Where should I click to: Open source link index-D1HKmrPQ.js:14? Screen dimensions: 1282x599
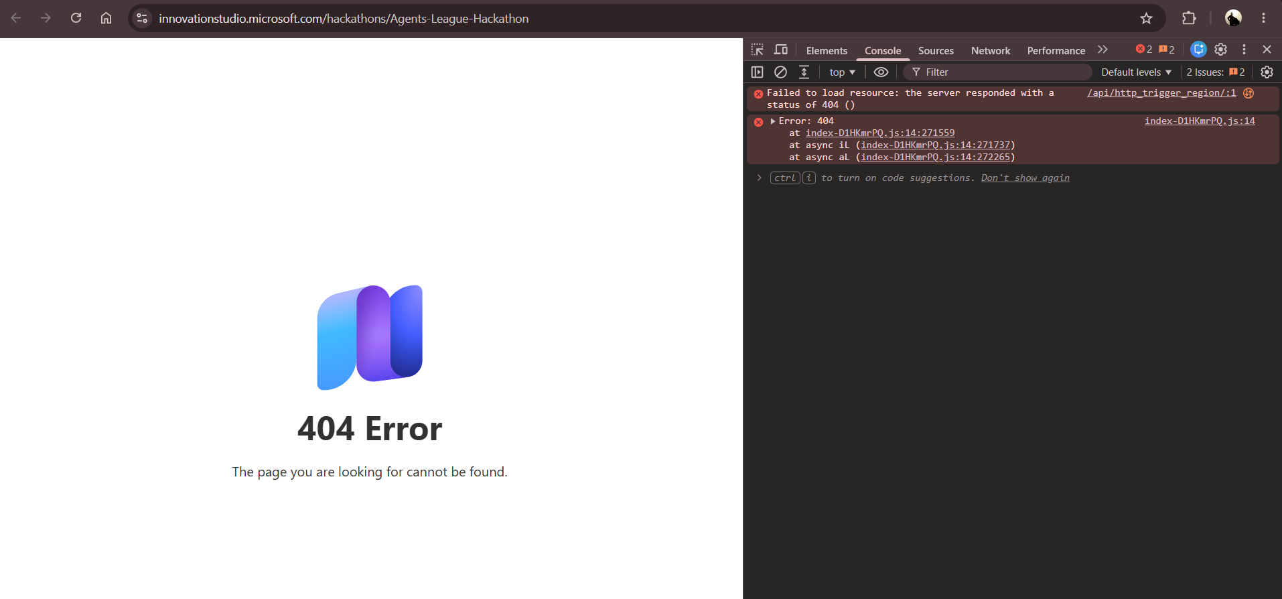click(1200, 121)
